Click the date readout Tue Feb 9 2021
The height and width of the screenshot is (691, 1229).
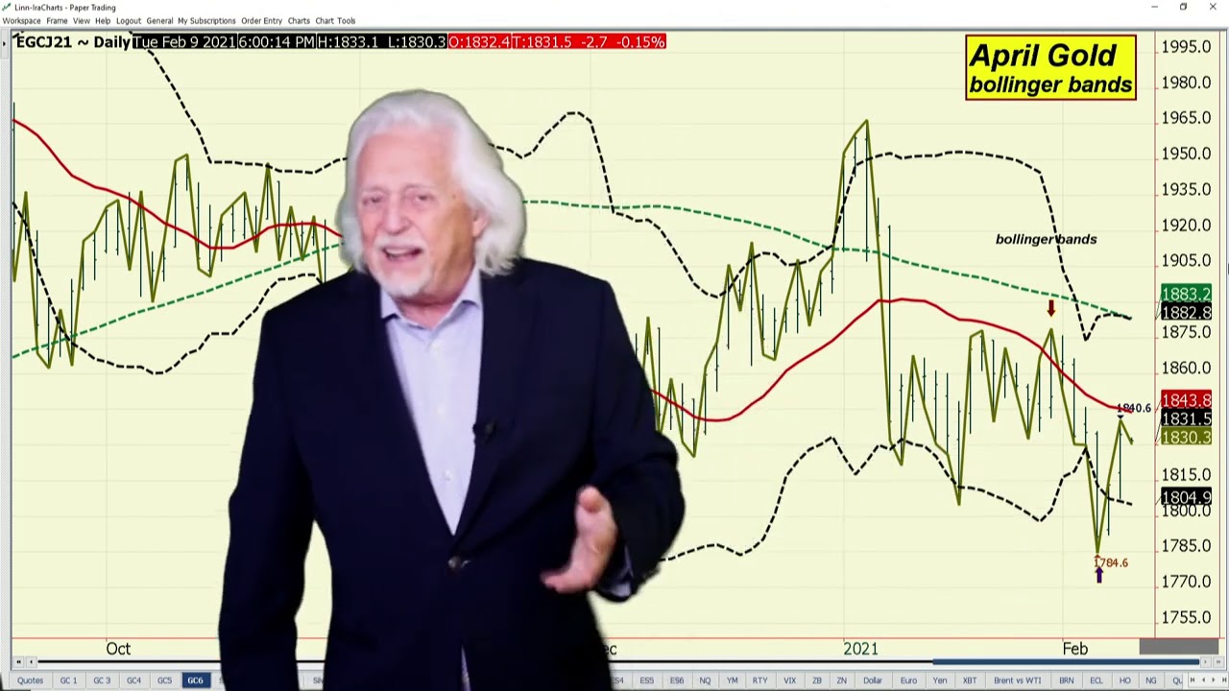click(x=183, y=42)
